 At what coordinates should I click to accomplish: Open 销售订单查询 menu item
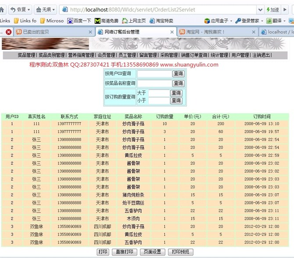(x=194, y=55)
